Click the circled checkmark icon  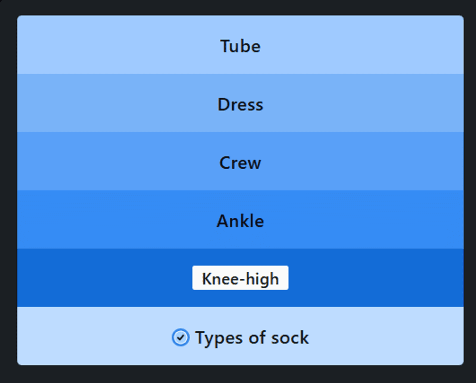point(180,338)
